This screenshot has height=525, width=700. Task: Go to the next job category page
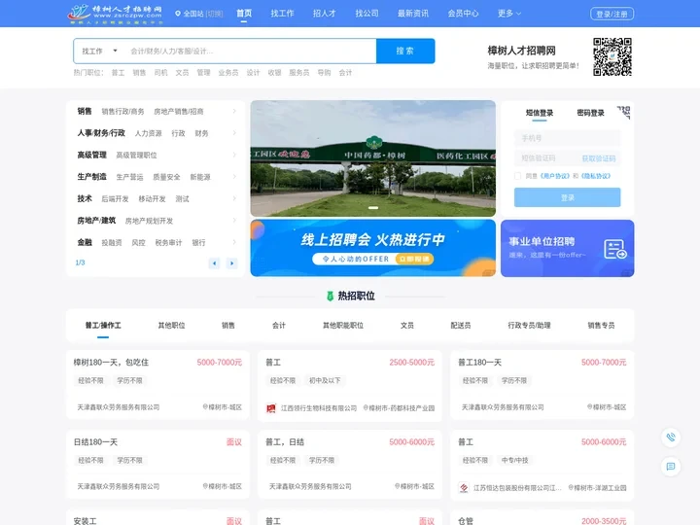[231, 263]
